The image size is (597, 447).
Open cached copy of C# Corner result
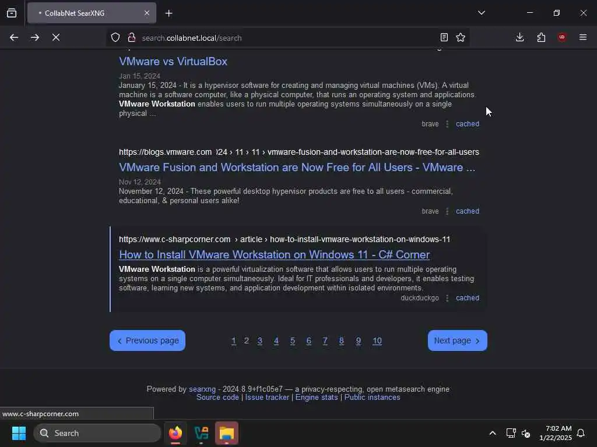pyautogui.click(x=468, y=298)
